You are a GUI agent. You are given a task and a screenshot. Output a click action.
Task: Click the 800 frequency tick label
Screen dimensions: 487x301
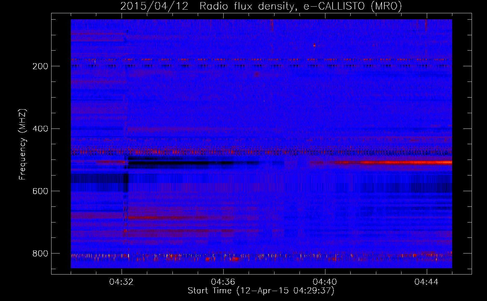click(x=40, y=253)
